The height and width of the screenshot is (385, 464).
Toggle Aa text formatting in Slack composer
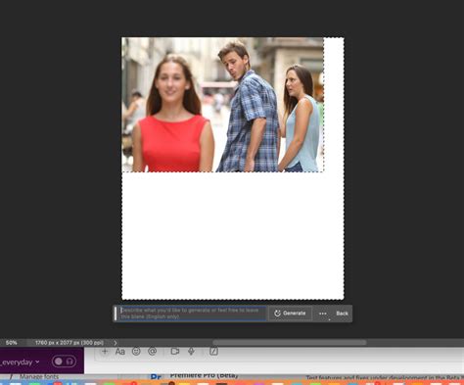pyautogui.click(x=120, y=352)
